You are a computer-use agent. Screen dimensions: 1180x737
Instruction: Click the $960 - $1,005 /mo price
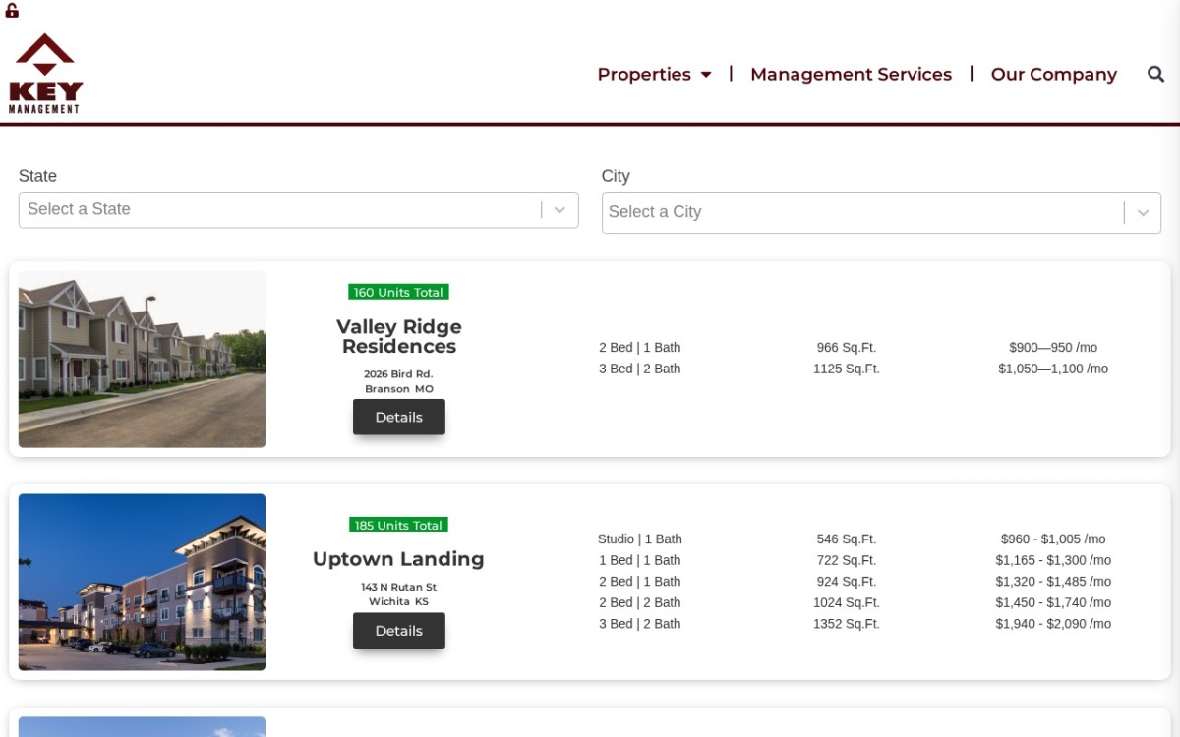[x=1053, y=539]
